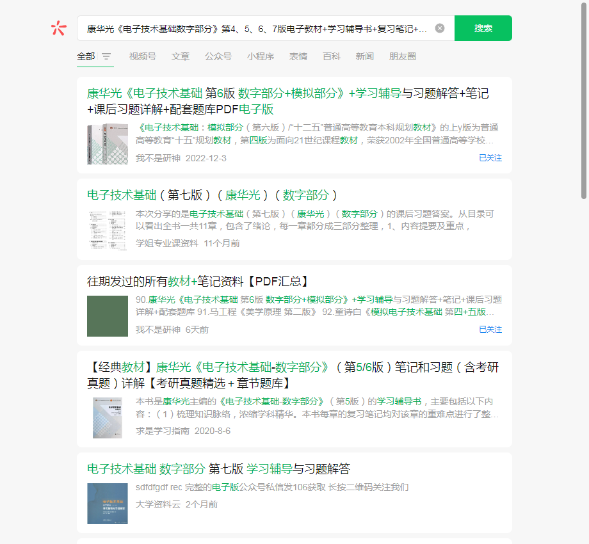
Task: Open account 我不是研神 dated 2022-12-3
Action: tap(157, 158)
